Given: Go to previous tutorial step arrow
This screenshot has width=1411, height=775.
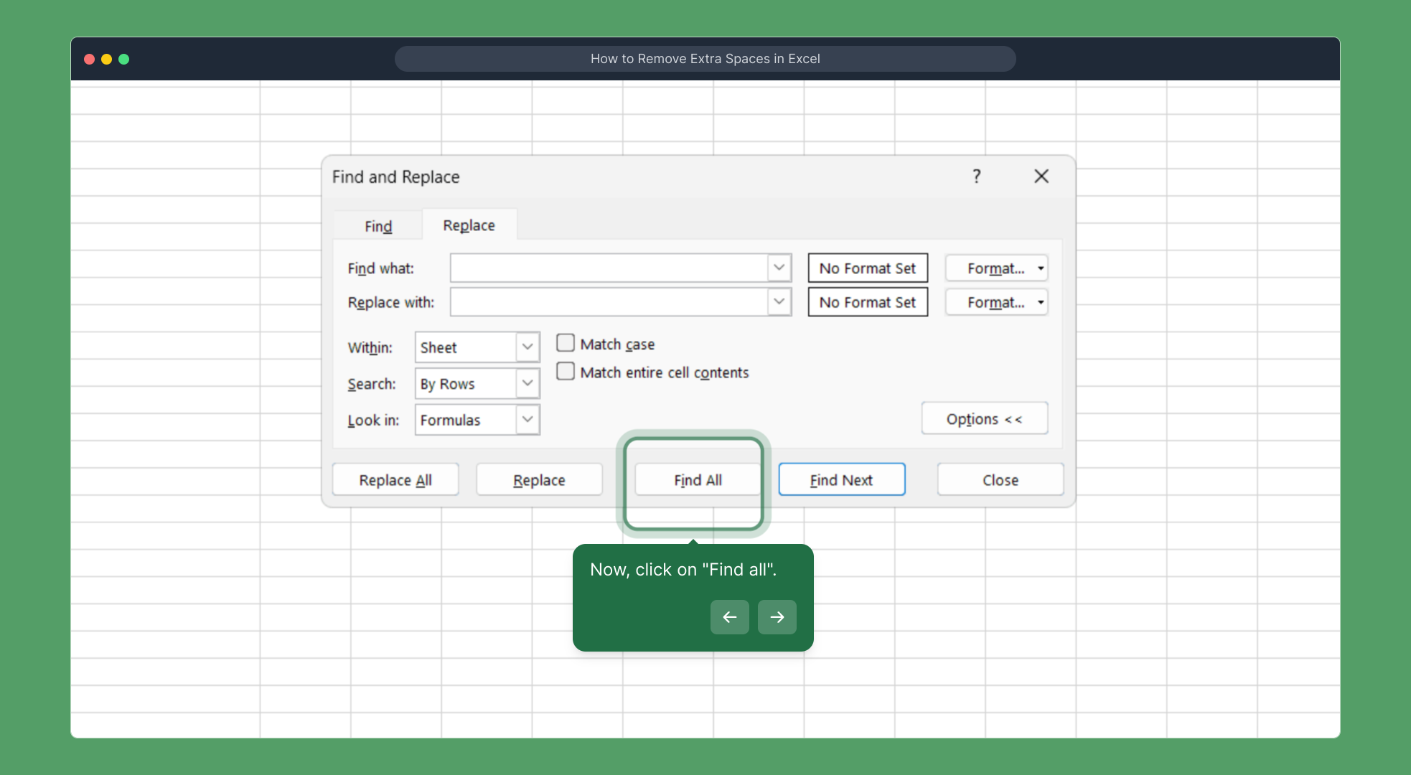Looking at the screenshot, I should [729, 617].
